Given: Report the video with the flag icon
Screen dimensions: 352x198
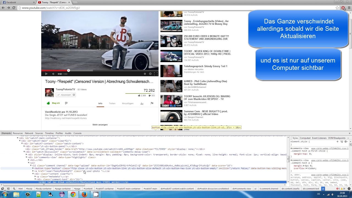Looking at the screenshot, I should pos(152,103).
